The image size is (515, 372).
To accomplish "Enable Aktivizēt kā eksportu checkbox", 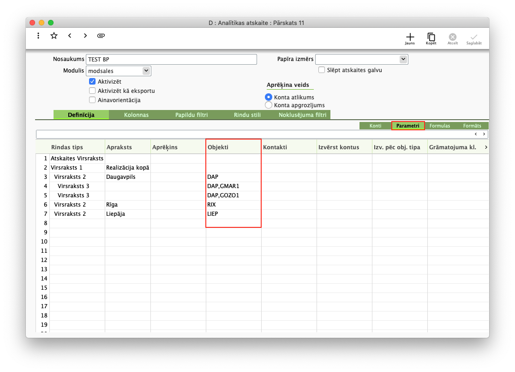I will pos(92,91).
